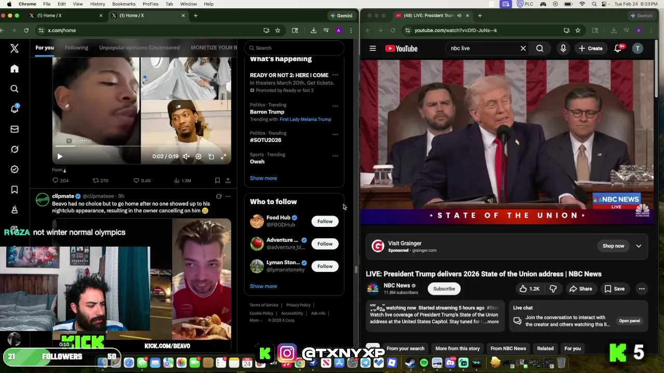Open X Explore search icon in sidebar
The image size is (664, 373).
tap(15, 89)
